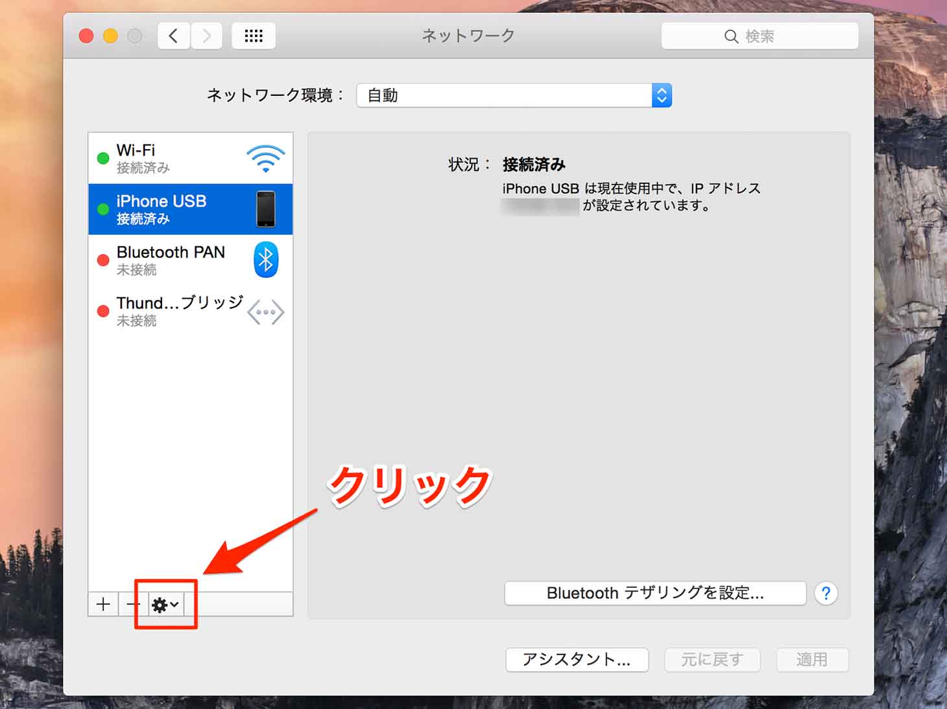Screen dimensions: 947x709
Task: Click the 状況 label
Action: click(469, 165)
